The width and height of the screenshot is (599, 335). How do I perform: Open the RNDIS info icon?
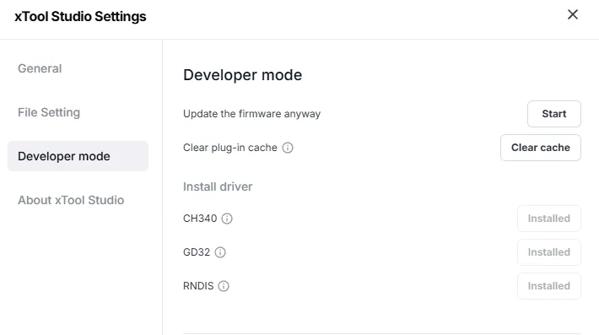coord(224,286)
